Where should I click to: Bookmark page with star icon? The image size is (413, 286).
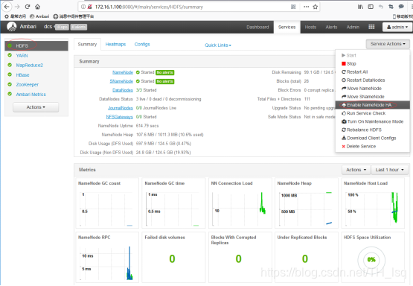[315, 7]
